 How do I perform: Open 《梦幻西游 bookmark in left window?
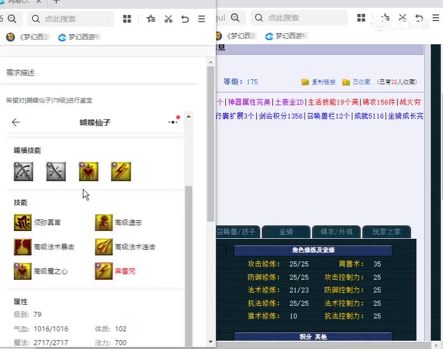coord(28,37)
